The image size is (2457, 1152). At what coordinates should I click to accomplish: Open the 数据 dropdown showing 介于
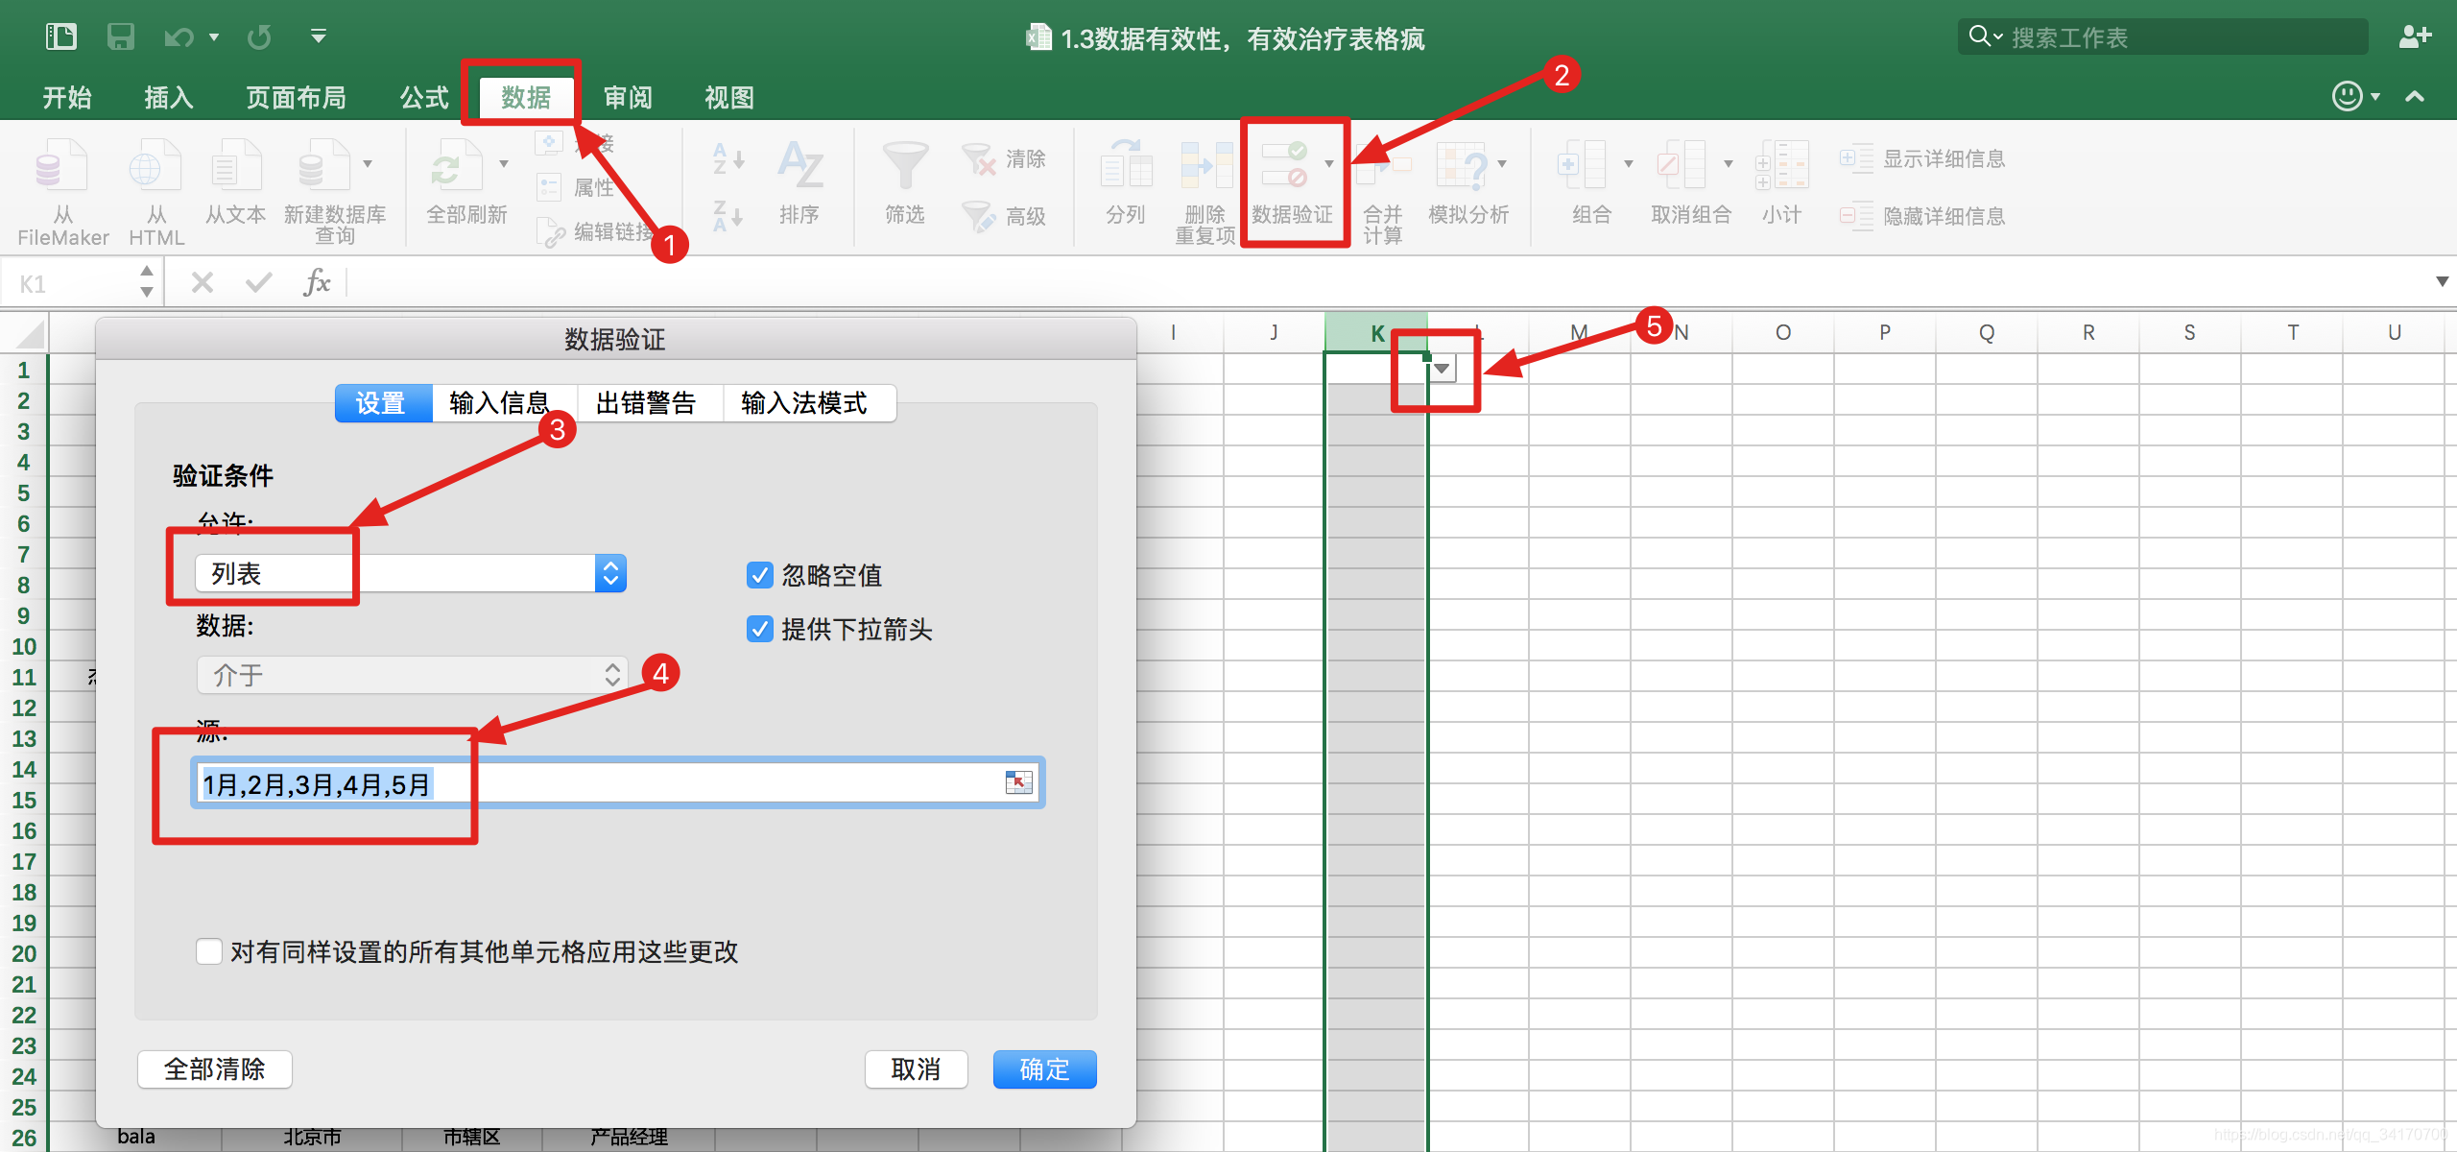(413, 676)
